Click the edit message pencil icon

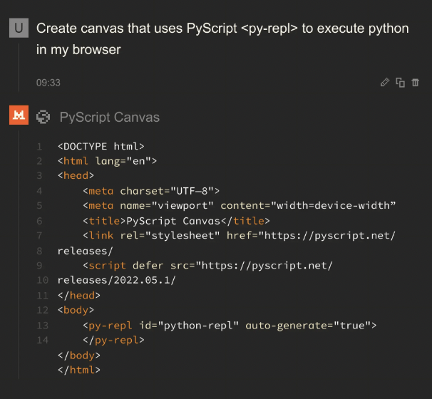[x=385, y=83]
